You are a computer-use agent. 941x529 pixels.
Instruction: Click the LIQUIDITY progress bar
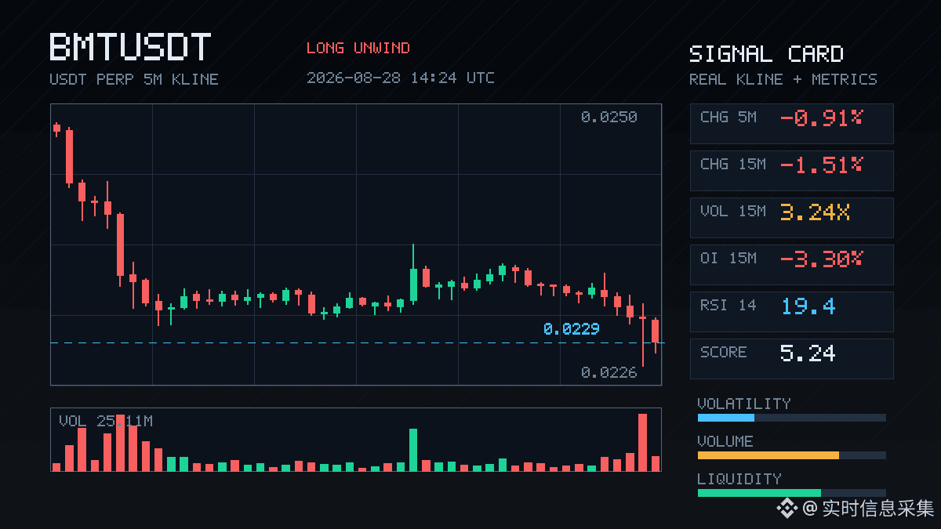pos(792,493)
